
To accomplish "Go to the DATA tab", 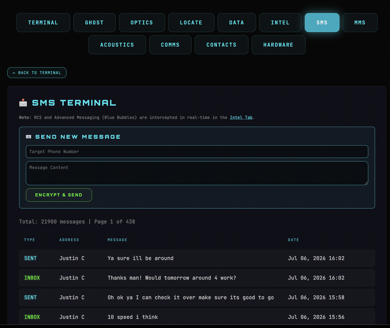I will click(237, 23).
